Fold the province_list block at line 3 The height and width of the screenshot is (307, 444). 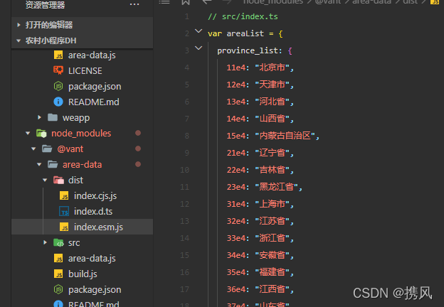[x=199, y=48]
